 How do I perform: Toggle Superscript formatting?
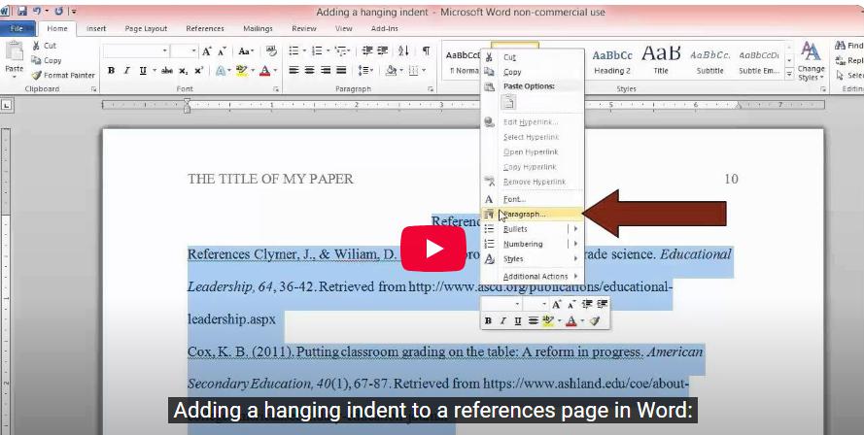tap(199, 71)
